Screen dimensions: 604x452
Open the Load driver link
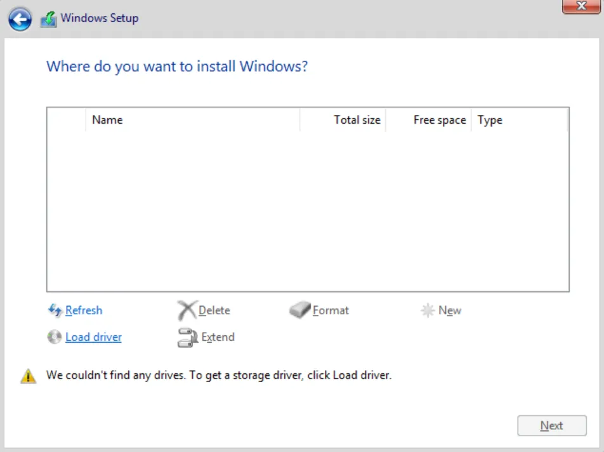coord(93,337)
